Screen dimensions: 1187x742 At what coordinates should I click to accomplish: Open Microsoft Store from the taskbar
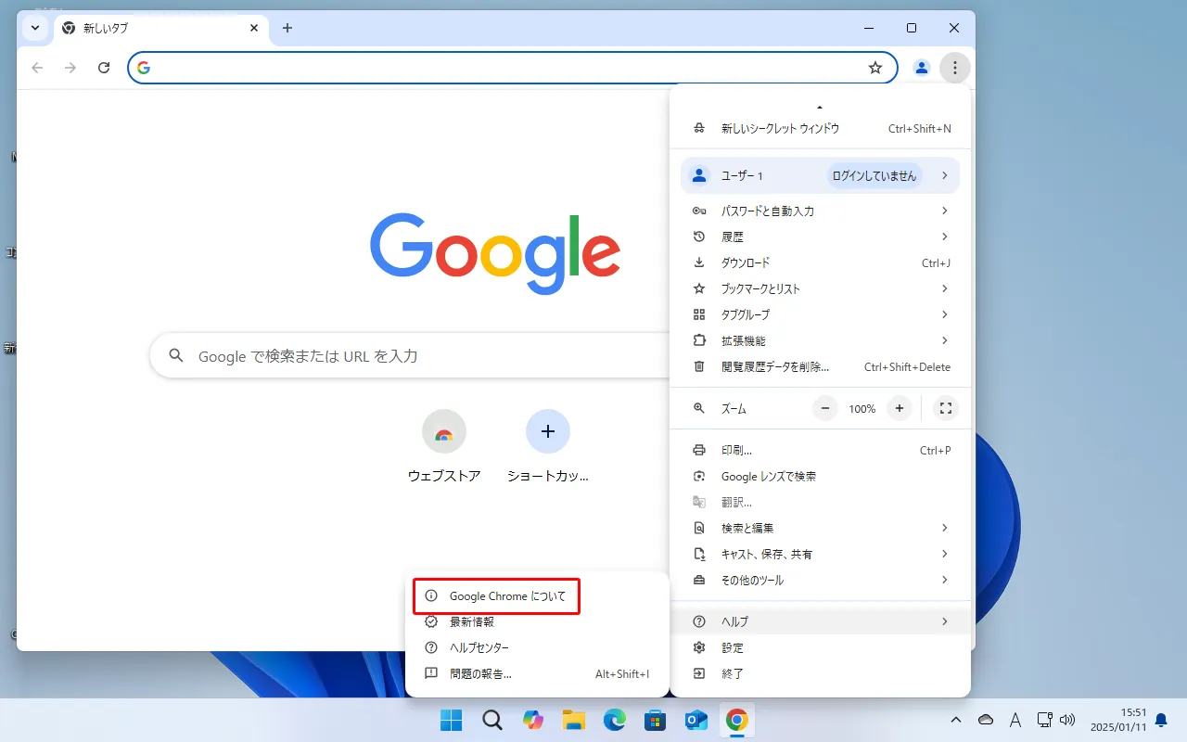(656, 720)
